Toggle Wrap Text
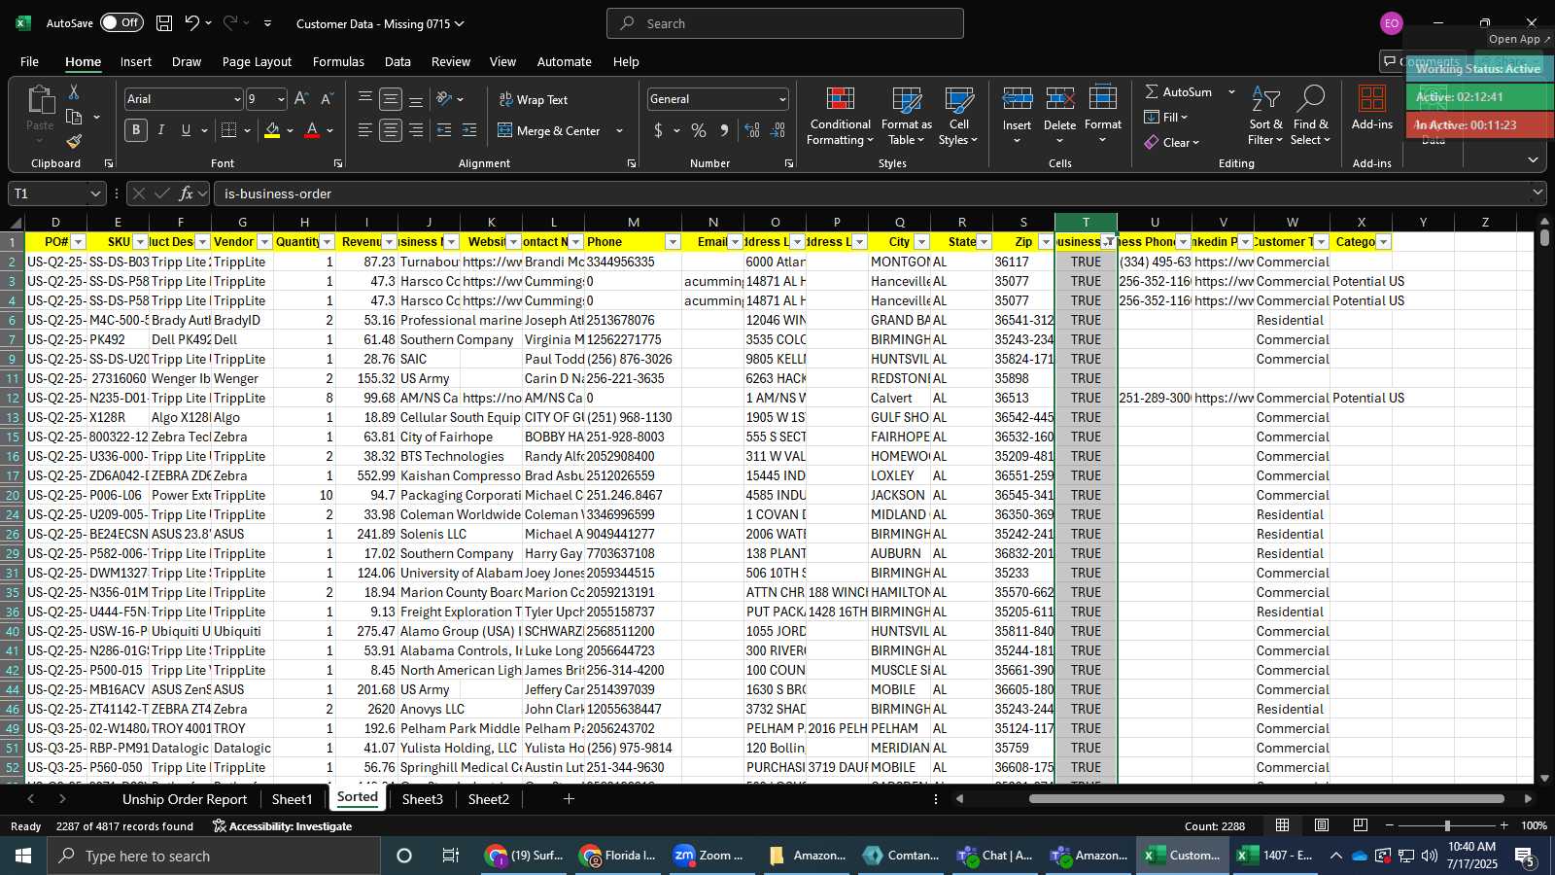The width and height of the screenshot is (1555, 875). coord(534,99)
